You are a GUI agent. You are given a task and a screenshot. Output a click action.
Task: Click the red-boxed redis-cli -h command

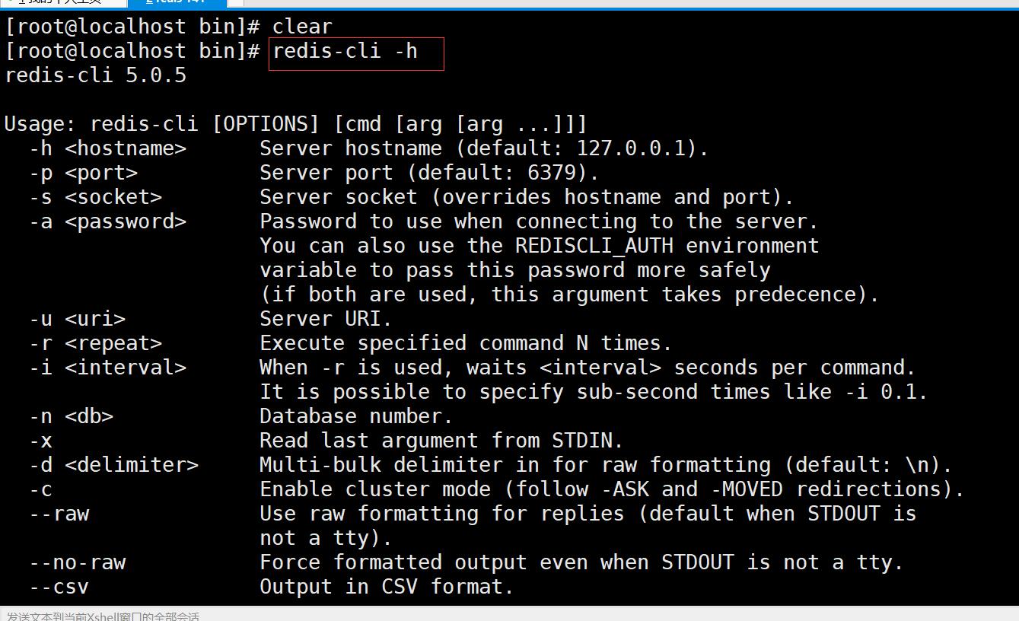(x=345, y=51)
